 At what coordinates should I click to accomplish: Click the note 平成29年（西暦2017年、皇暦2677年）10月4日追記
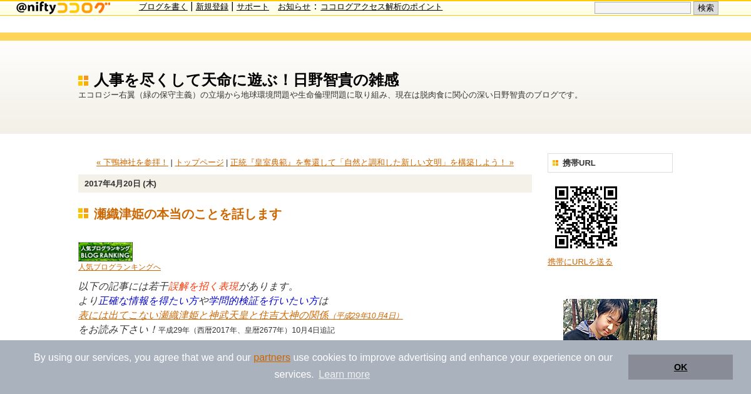pos(247,330)
